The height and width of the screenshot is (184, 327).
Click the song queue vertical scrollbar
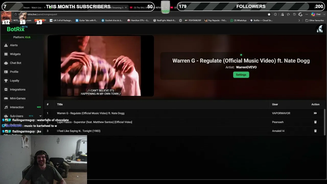325,122
